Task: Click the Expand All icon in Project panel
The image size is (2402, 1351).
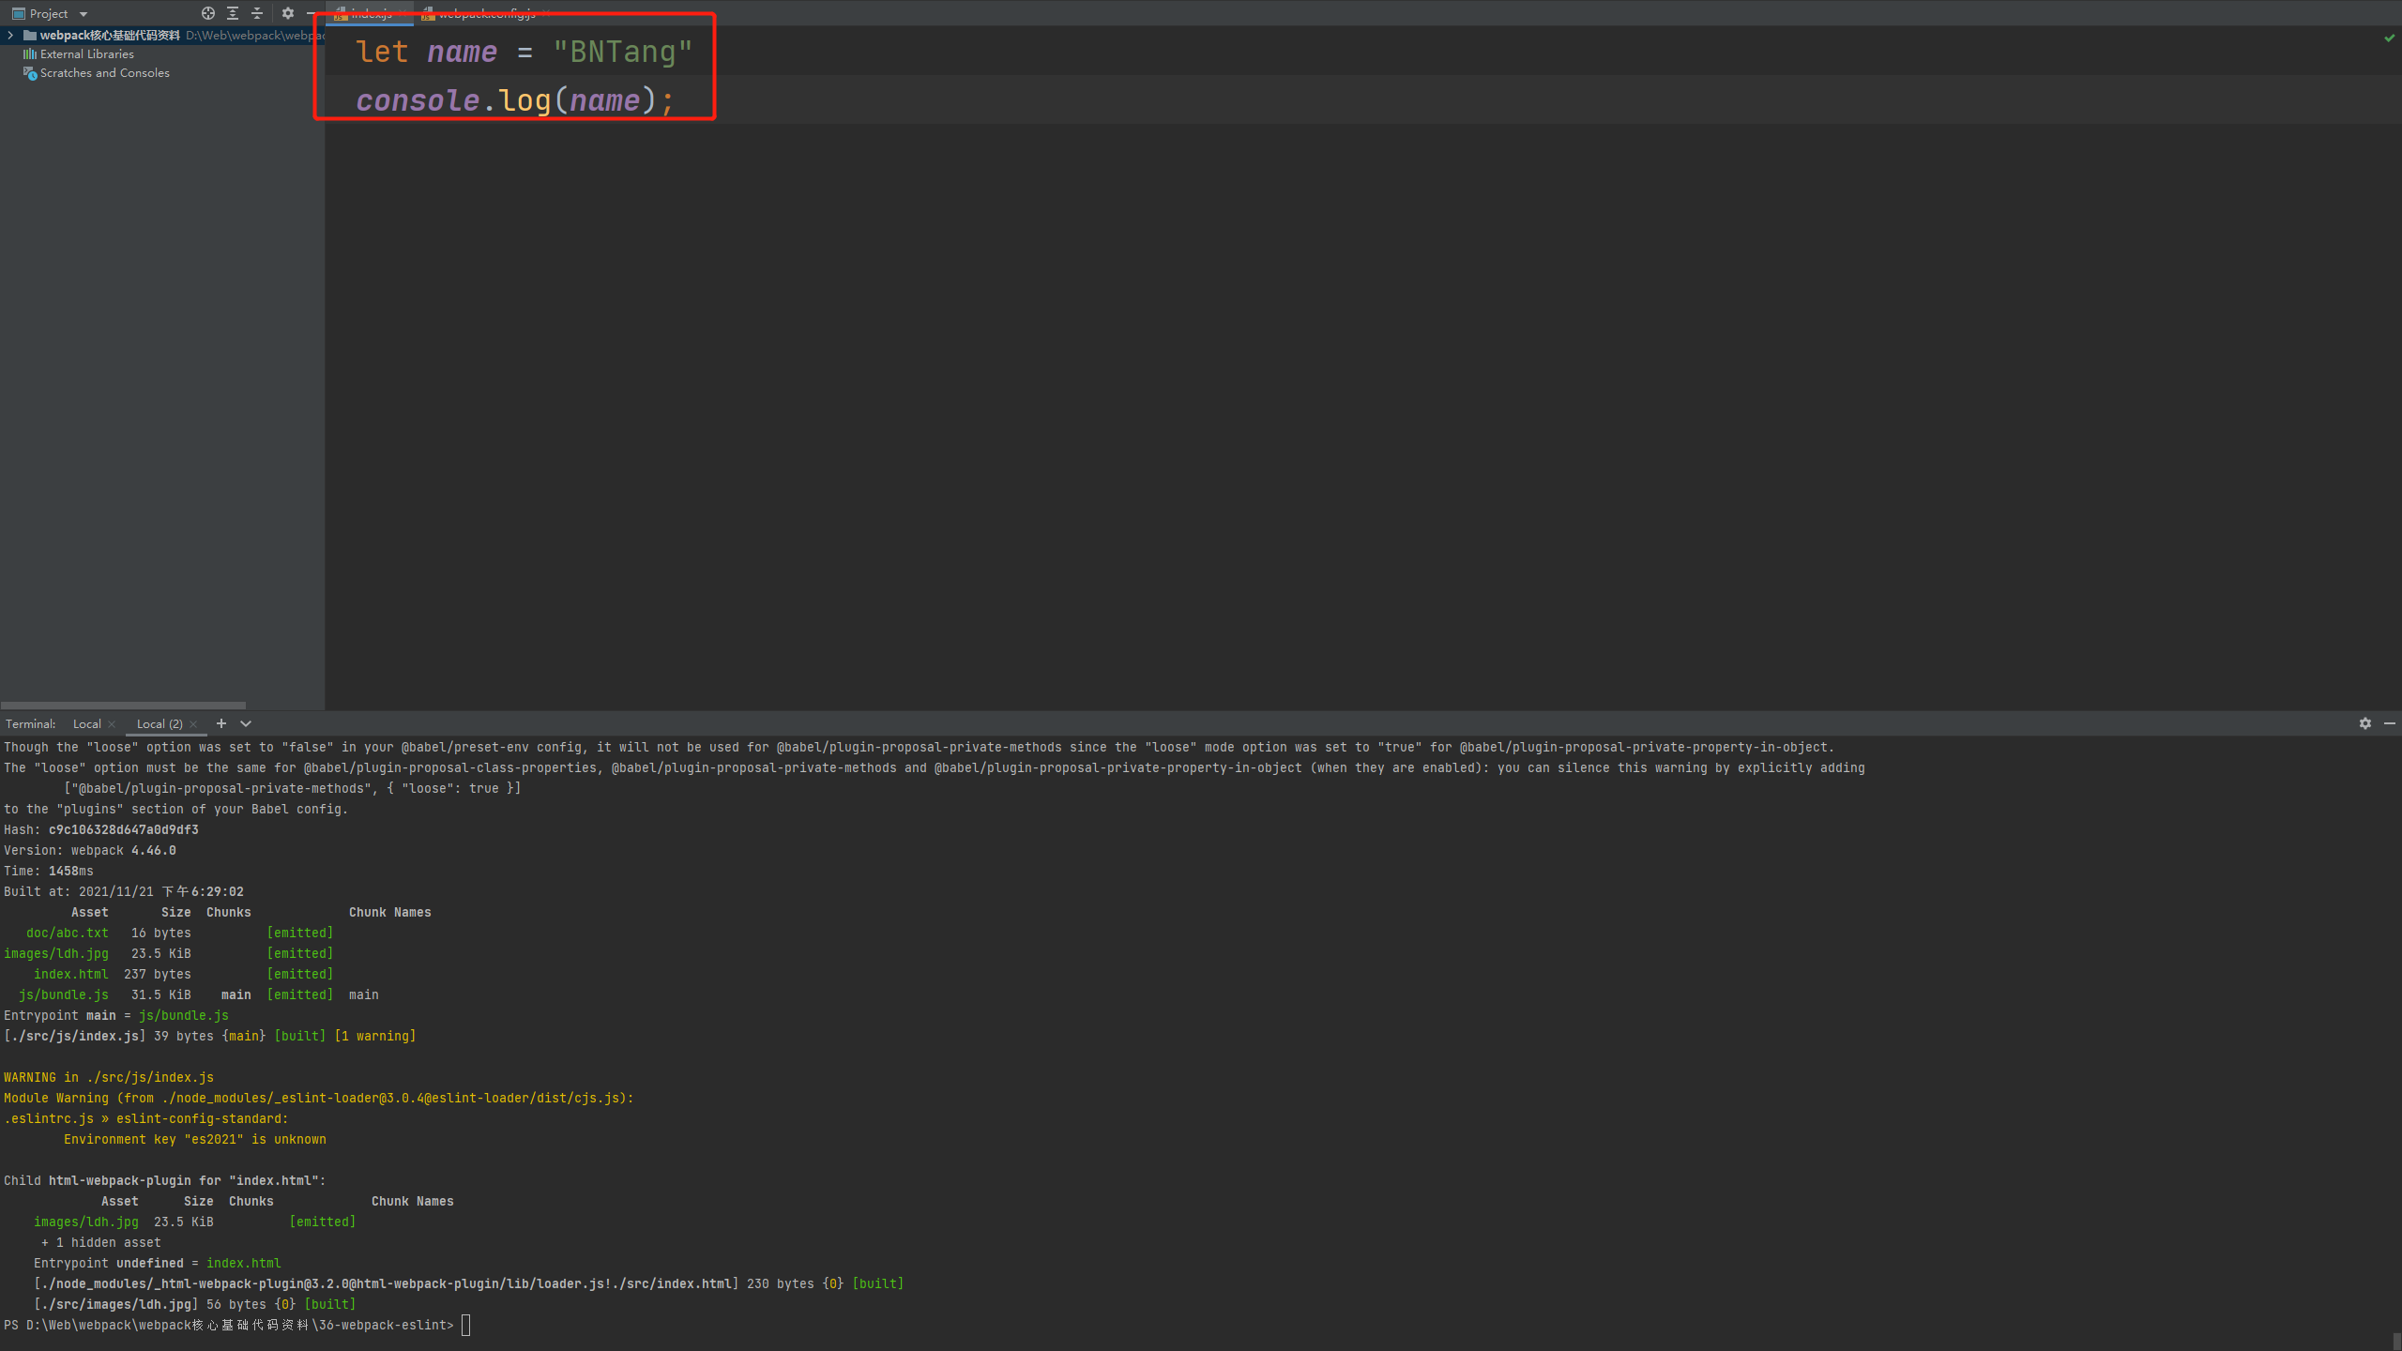Action: point(233,13)
